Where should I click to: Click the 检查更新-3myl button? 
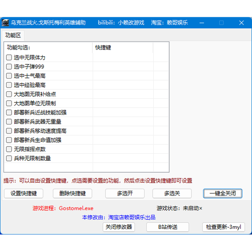223,227
